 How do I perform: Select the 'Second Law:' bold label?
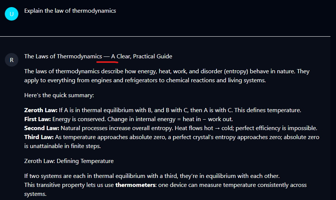41,128
